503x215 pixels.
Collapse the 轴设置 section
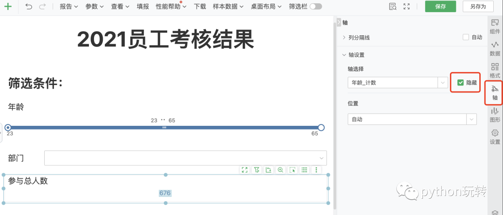[344, 55]
